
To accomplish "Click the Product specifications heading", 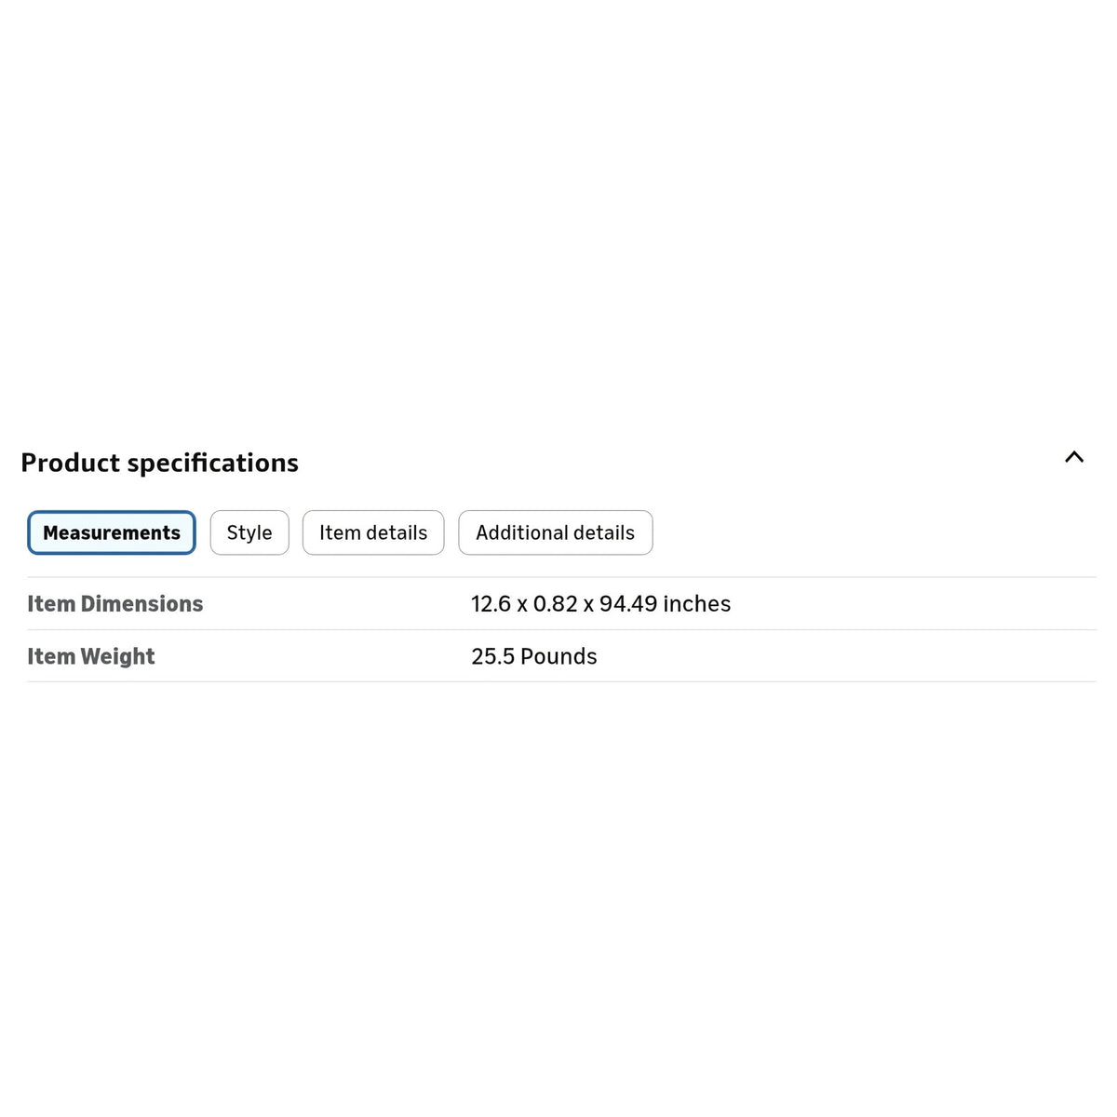I will point(160,463).
